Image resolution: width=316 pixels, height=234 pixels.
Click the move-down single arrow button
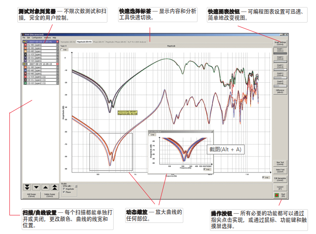[x=36, y=187]
